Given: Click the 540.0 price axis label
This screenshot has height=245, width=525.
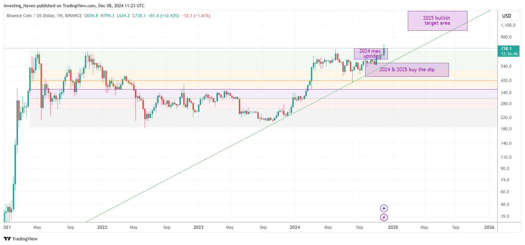Looking at the screenshot, I should click(x=506, y=66).
